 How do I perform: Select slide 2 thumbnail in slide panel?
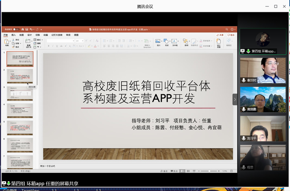click(20, 76)
